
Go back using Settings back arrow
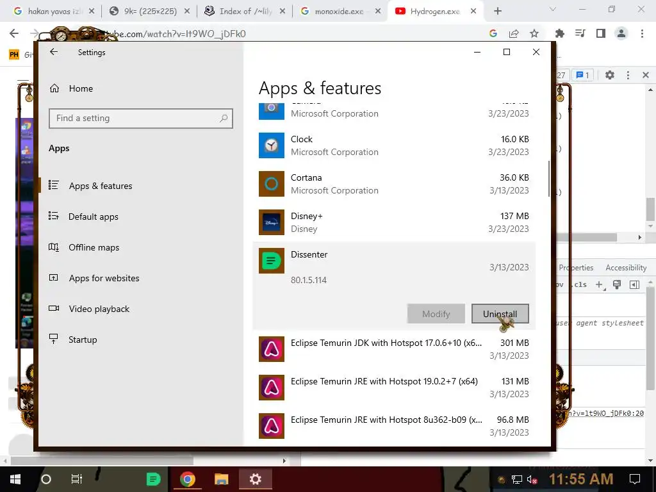tap(54, 52)
